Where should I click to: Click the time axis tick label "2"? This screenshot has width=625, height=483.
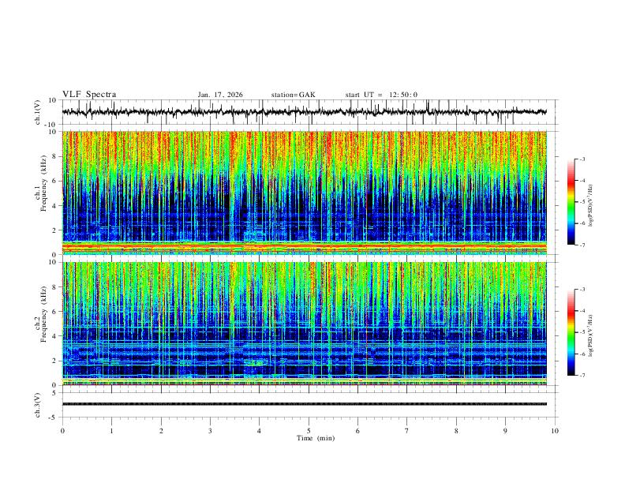(161, 431)
